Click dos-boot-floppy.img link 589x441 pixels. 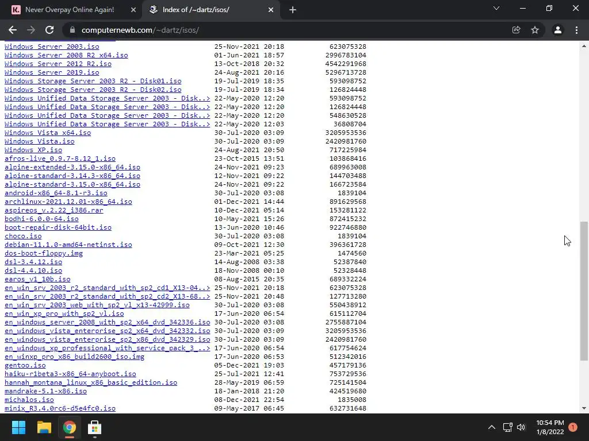pos(44,253)
